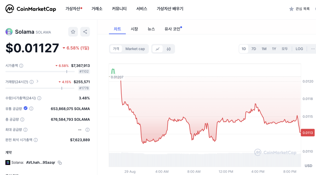Viewport: 316px width, 175px height.
Task: Click info icon beside 최대 공급량 value dash
Action: coord(87,130)
